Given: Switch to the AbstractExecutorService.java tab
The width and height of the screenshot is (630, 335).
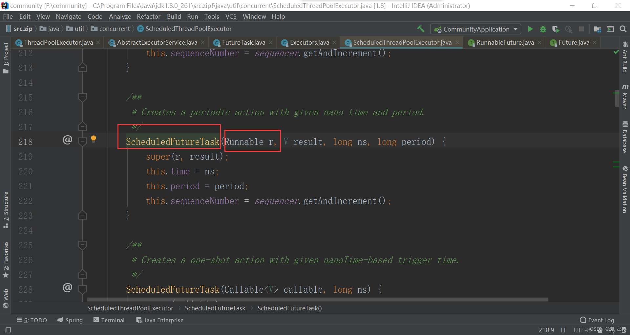Looking at the screenshot, I should click(x=157, y=42).
